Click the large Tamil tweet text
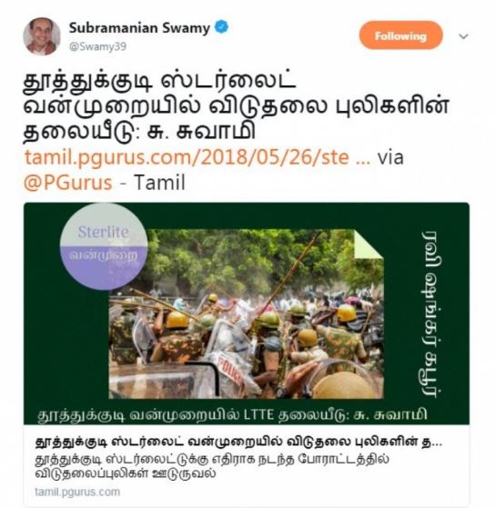 click(x=236, y=106)
